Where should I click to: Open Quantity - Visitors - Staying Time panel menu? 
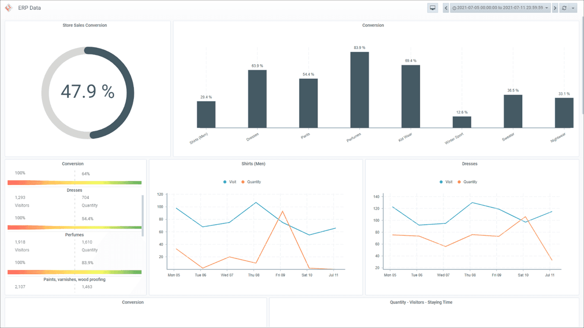421,302
